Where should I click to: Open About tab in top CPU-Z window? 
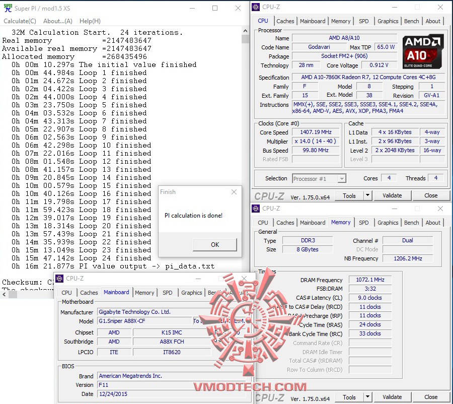click(433, 21)
